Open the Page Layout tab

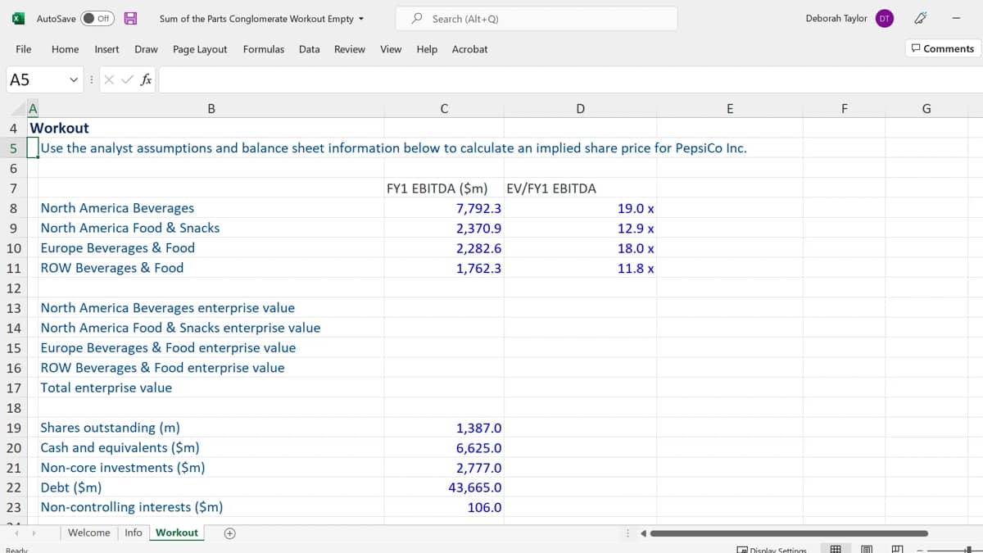pyautogui.click(x=200, y=49)
